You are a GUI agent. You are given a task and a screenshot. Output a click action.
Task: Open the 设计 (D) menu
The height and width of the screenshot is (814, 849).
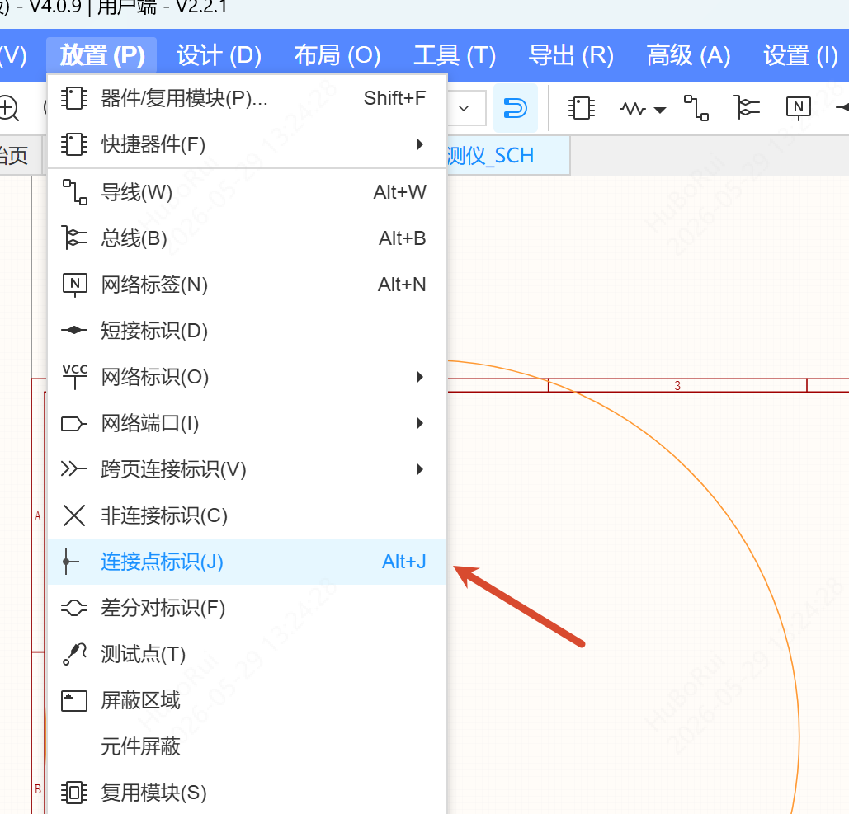219,55
